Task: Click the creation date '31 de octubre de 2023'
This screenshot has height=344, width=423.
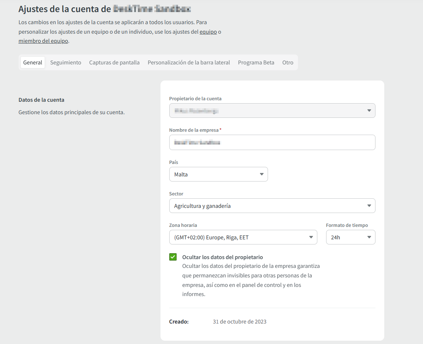Action: [x=239, y=322]
